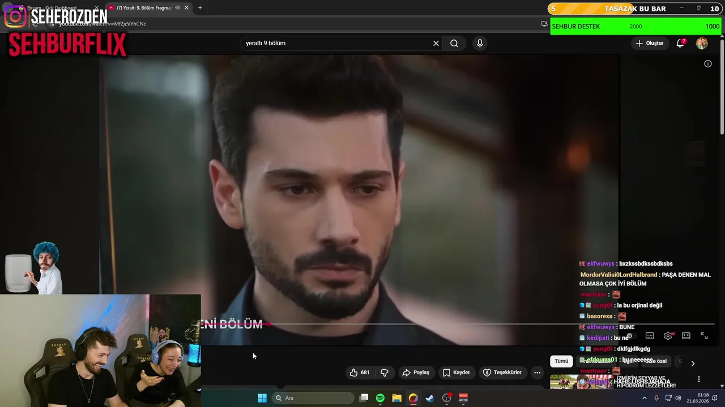The height and width of the screenshot is (407, 725).
Task: Open the İzmir'in Seyyar video thumbnail
Action: [x=582, y=382]
